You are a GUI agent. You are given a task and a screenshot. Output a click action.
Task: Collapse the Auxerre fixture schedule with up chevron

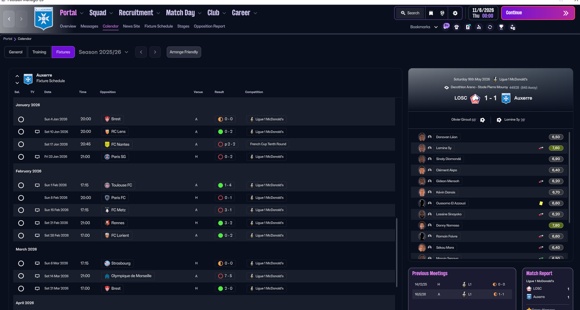coord(17,76)
